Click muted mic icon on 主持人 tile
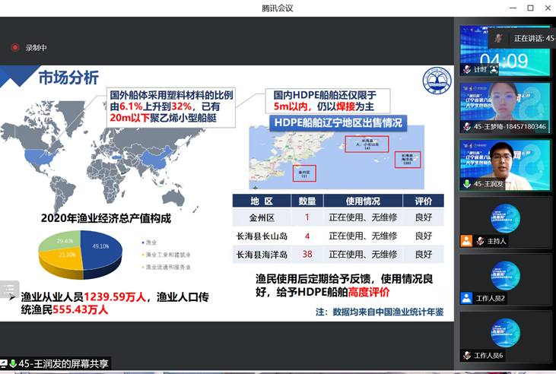This screenshot has width=556, height=374. [480, 241]
